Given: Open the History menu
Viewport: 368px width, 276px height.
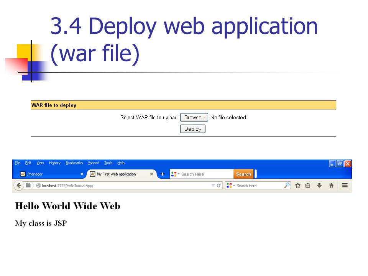Looking at the screenshot, I should tap(55, 163).
